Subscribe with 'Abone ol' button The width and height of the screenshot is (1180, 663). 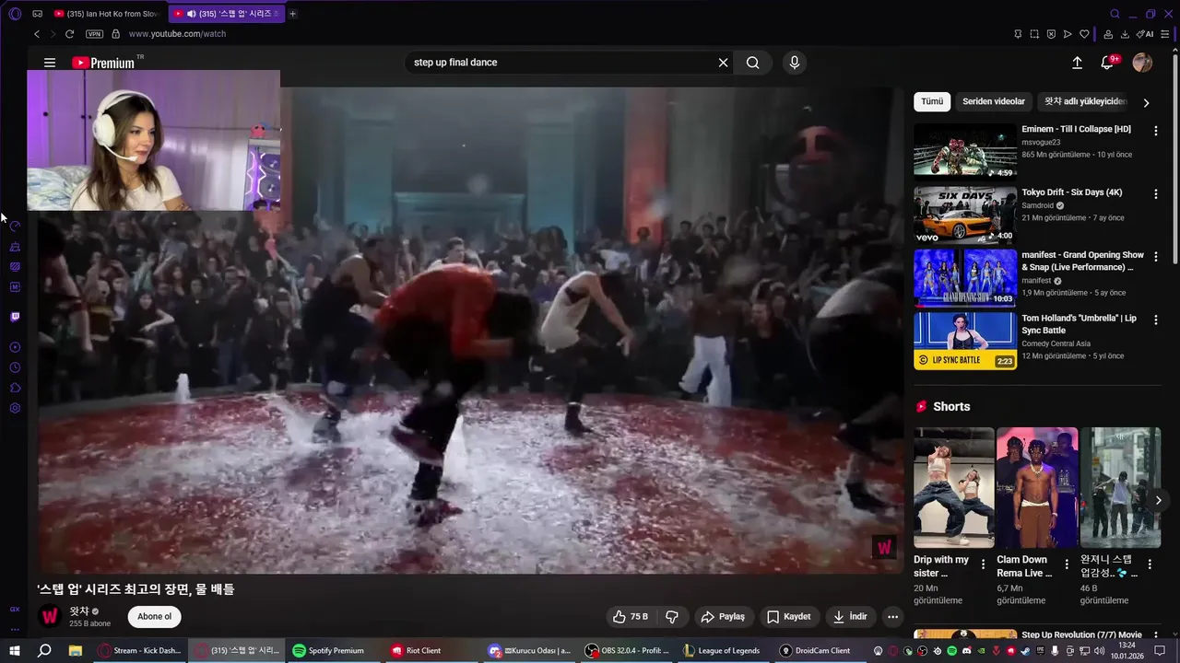point(154,617)
